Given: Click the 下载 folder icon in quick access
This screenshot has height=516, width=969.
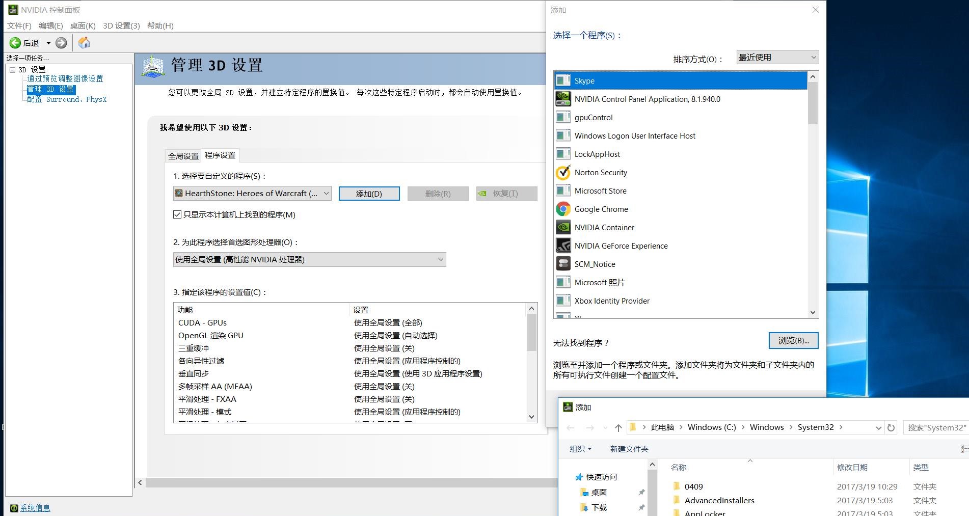Looking at the screenshot, I should pos(584,507).
